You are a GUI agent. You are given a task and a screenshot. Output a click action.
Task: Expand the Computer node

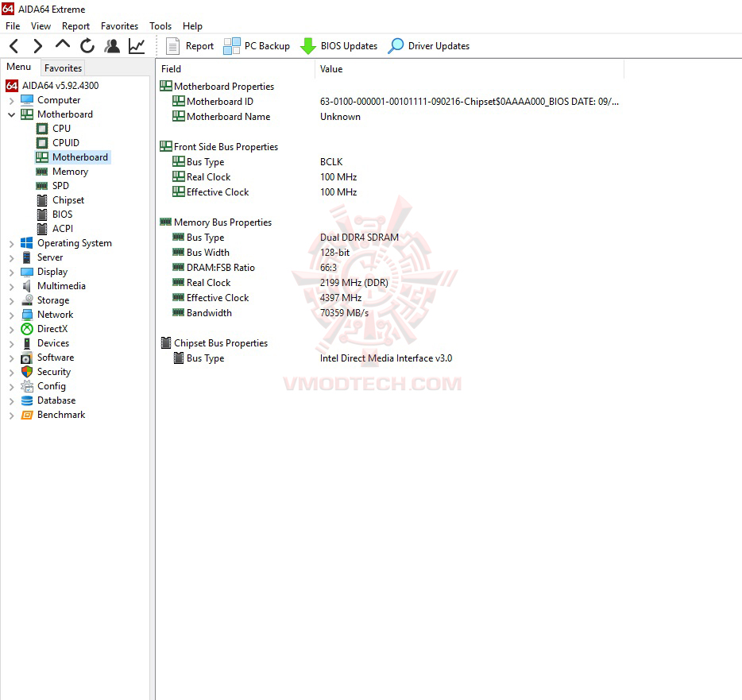pyautogui.click(x=11, y=100)
